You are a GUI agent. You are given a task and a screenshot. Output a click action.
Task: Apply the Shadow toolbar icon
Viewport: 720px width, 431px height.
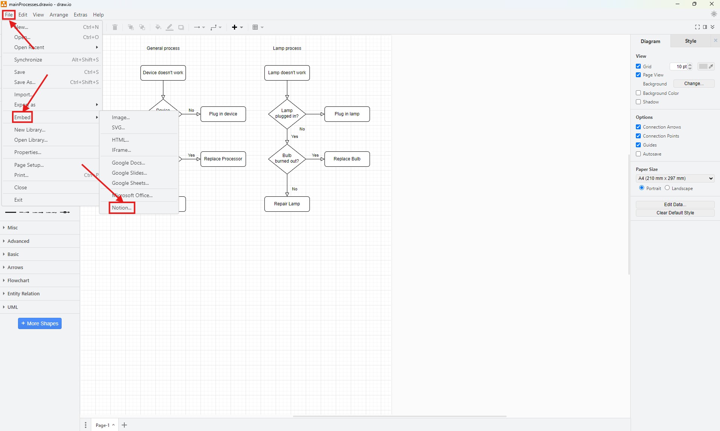181,27
